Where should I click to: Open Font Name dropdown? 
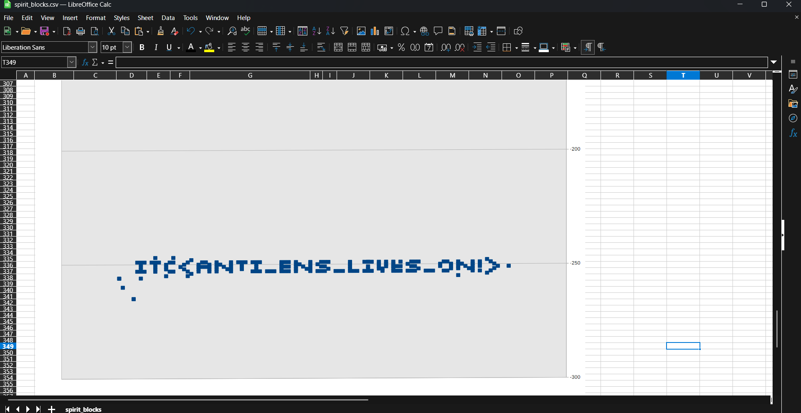click(x=93, y=47)
